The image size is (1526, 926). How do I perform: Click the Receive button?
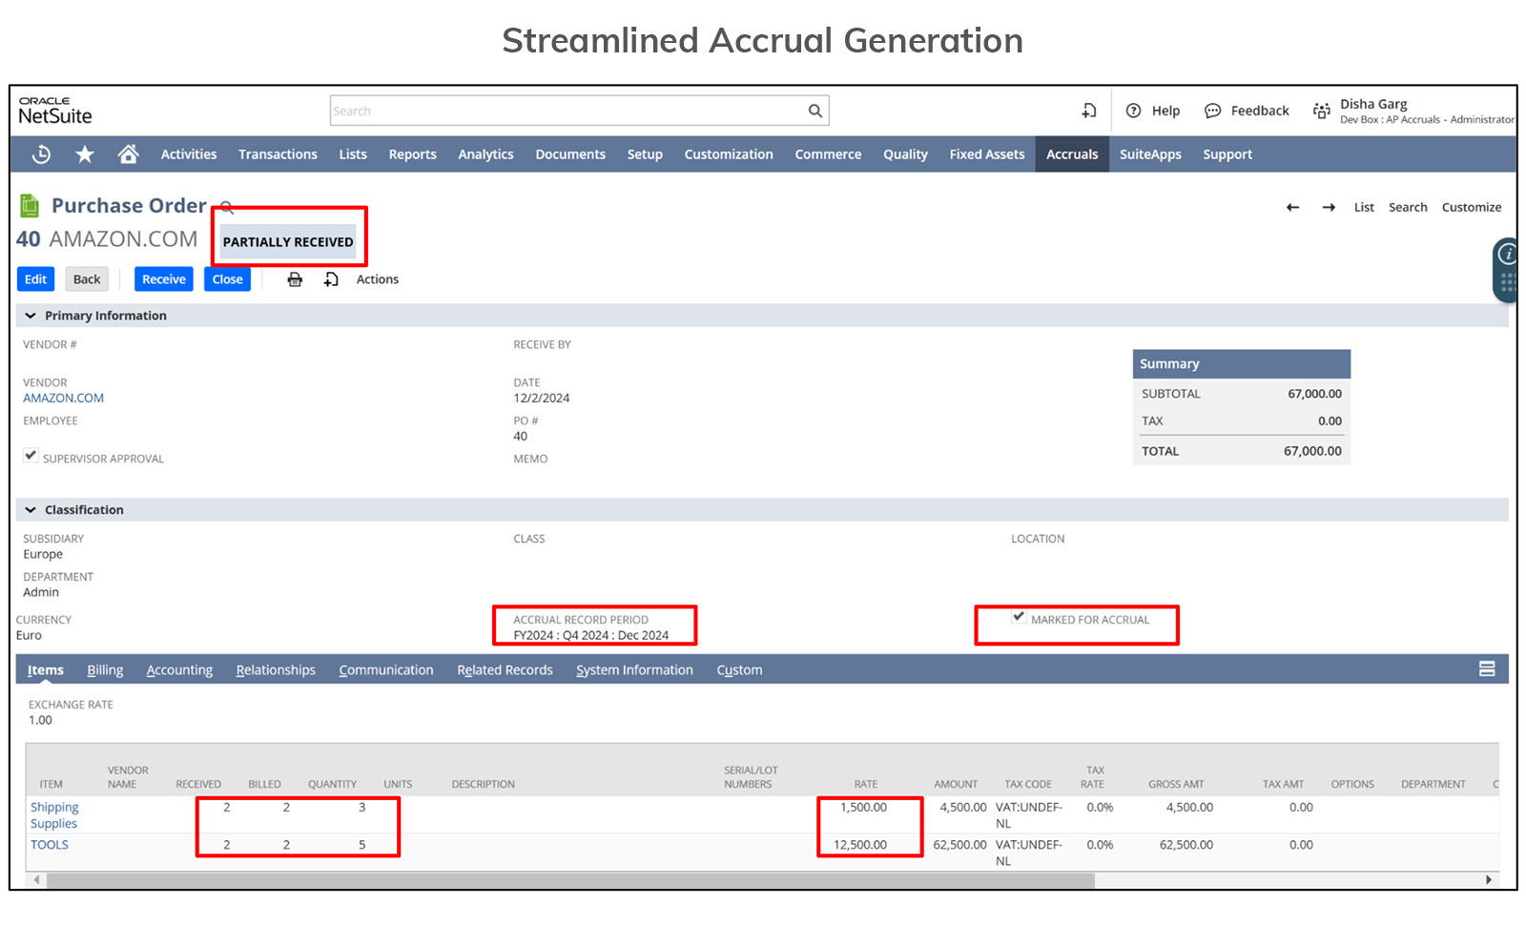(164, 279)
